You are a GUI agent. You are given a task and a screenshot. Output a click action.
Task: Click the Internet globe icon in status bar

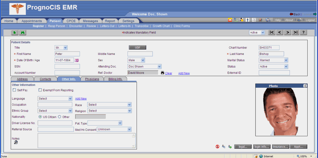coord(261,156)
